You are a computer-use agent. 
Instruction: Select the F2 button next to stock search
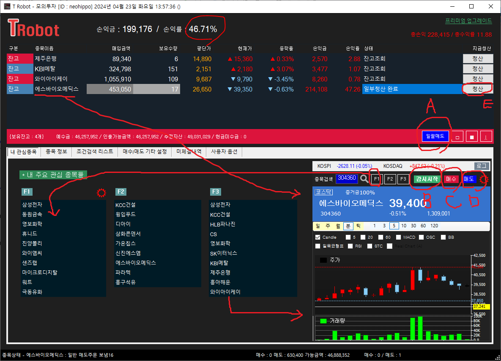pyautogui.click(x=390, y=179)
